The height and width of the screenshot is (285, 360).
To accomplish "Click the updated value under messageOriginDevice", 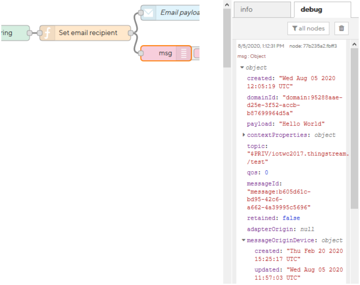I will 299,274.
